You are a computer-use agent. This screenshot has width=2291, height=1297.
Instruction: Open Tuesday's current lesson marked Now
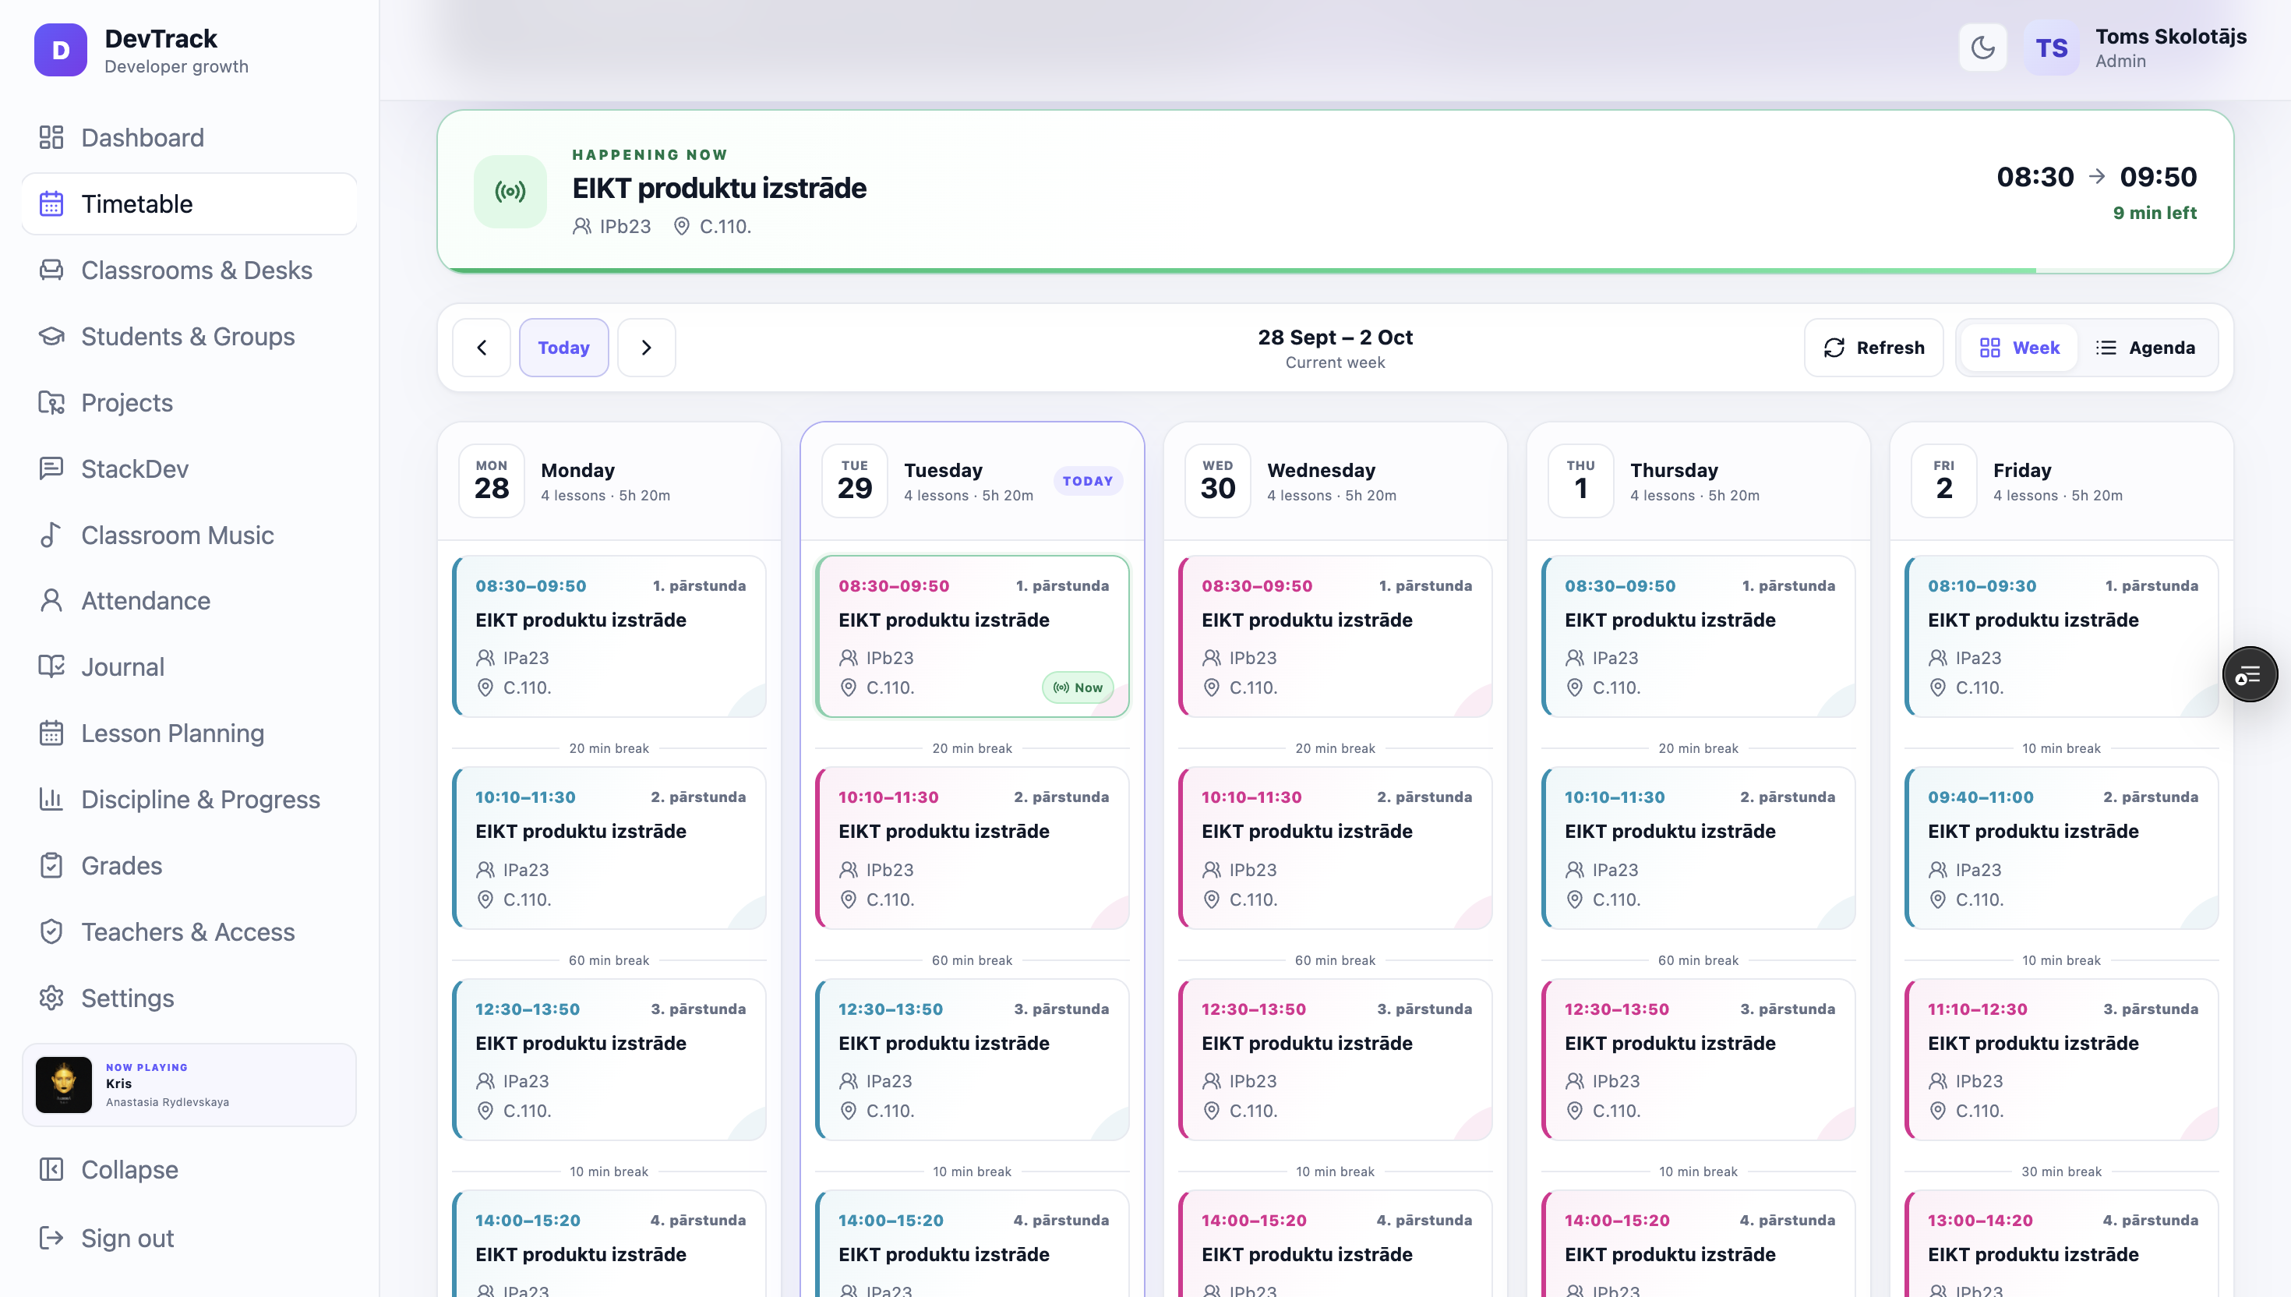click(973, 636)
